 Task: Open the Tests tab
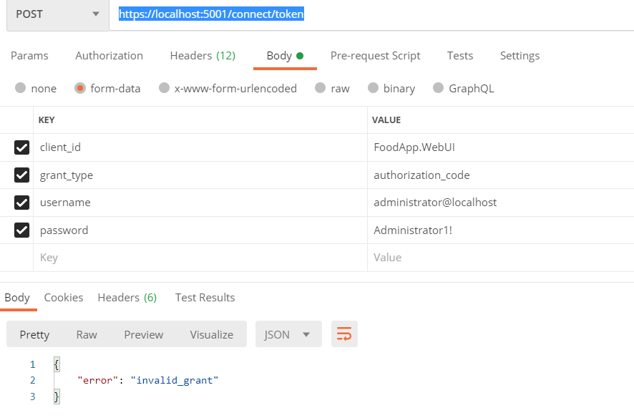point(460,55)
